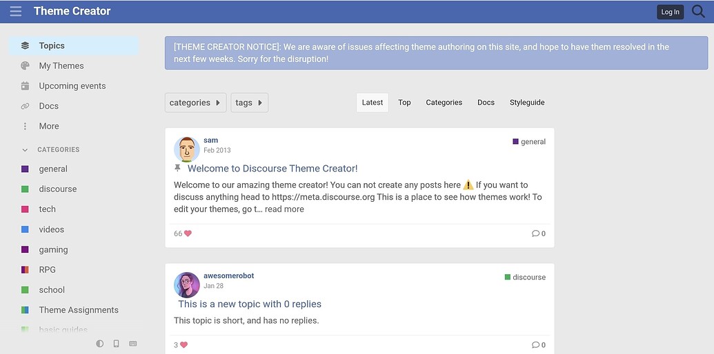Open the hamburger sidebar menu
The height and width of the screenshot is (354, 714).
15,11
